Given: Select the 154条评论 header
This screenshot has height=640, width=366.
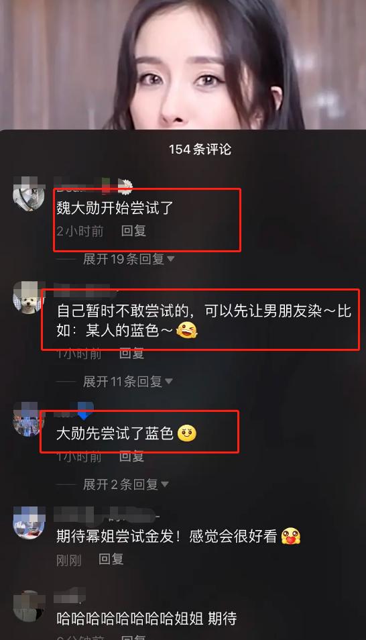Looking at the screenshot, I should [x=200, y=149].
